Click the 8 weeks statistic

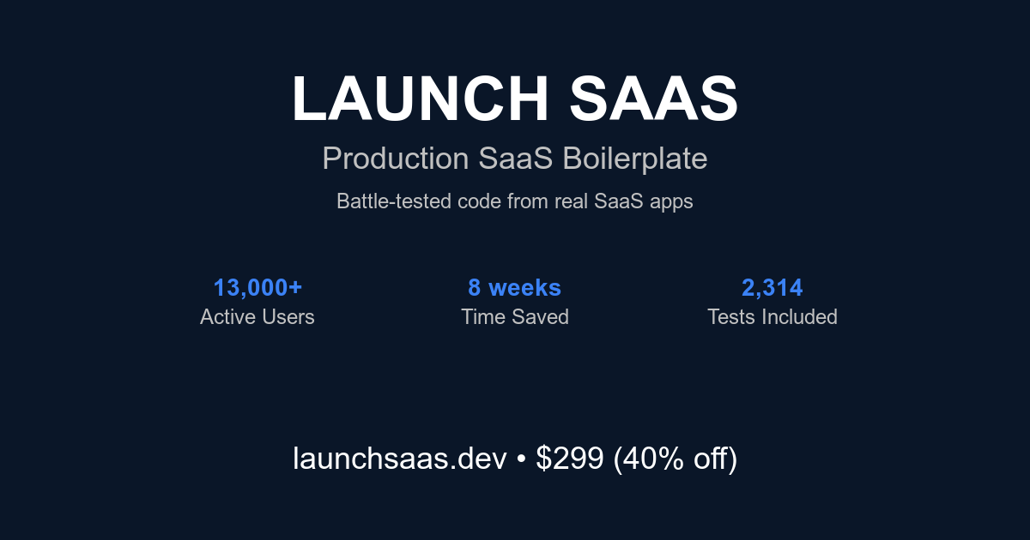(515, 287)
